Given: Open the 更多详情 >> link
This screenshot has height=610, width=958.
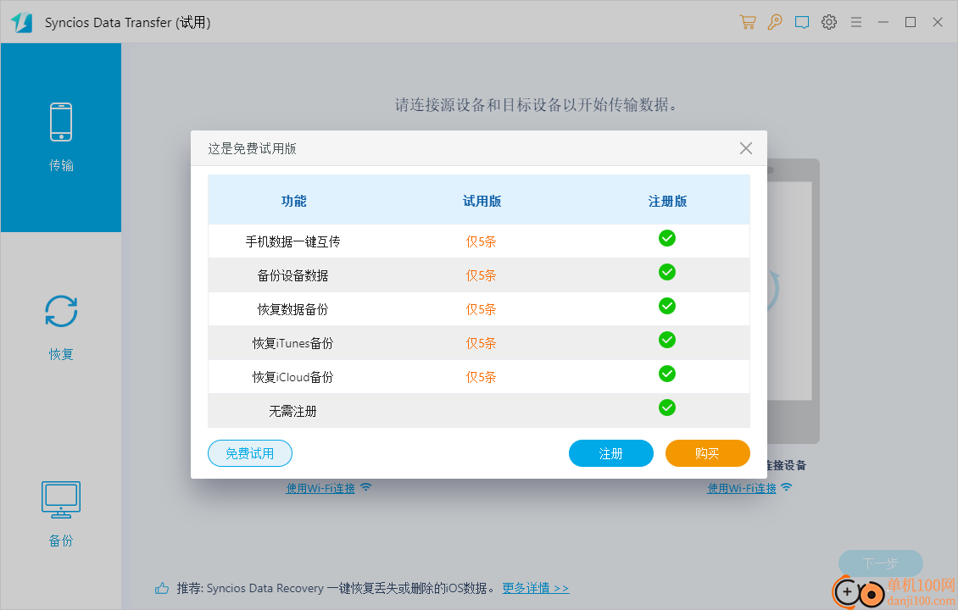Looking at the screenshot, I should [x=535, y=588].
